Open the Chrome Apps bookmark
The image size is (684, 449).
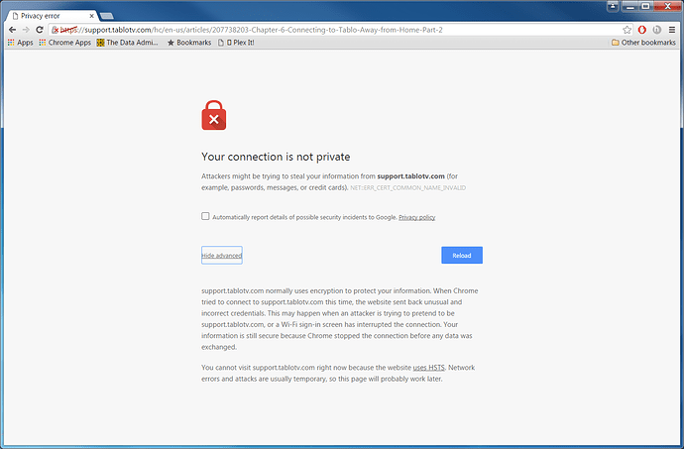(x=65, y=43)
